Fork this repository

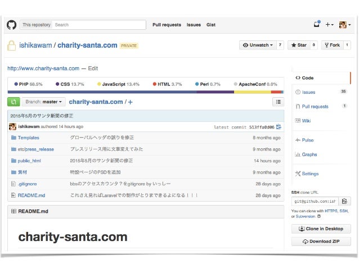pyautogui.click(x=333, y=45)
